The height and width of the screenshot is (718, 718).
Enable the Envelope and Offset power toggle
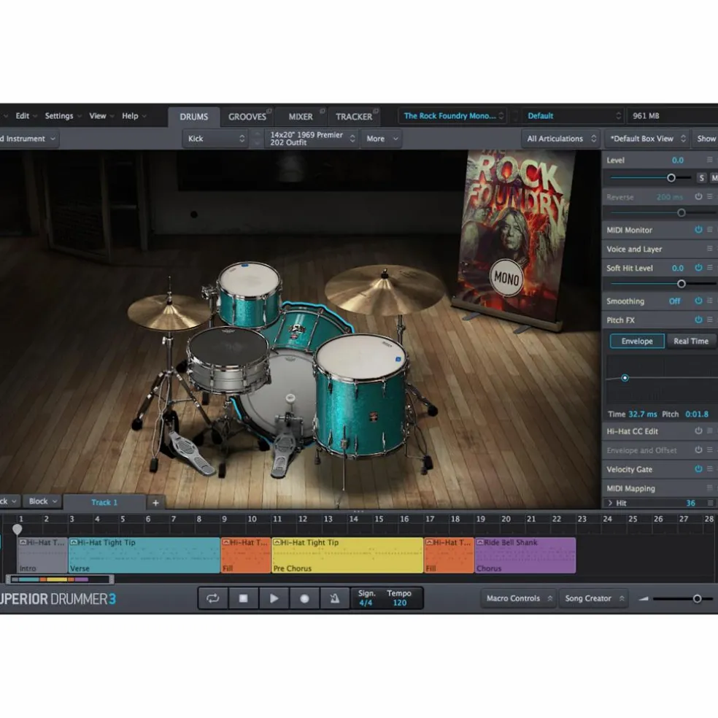click(x=698, y=449)
